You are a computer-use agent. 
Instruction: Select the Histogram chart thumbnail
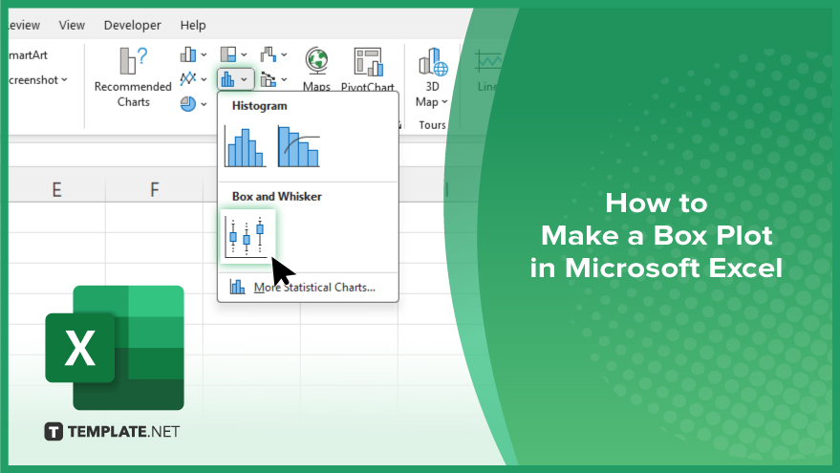245,147
